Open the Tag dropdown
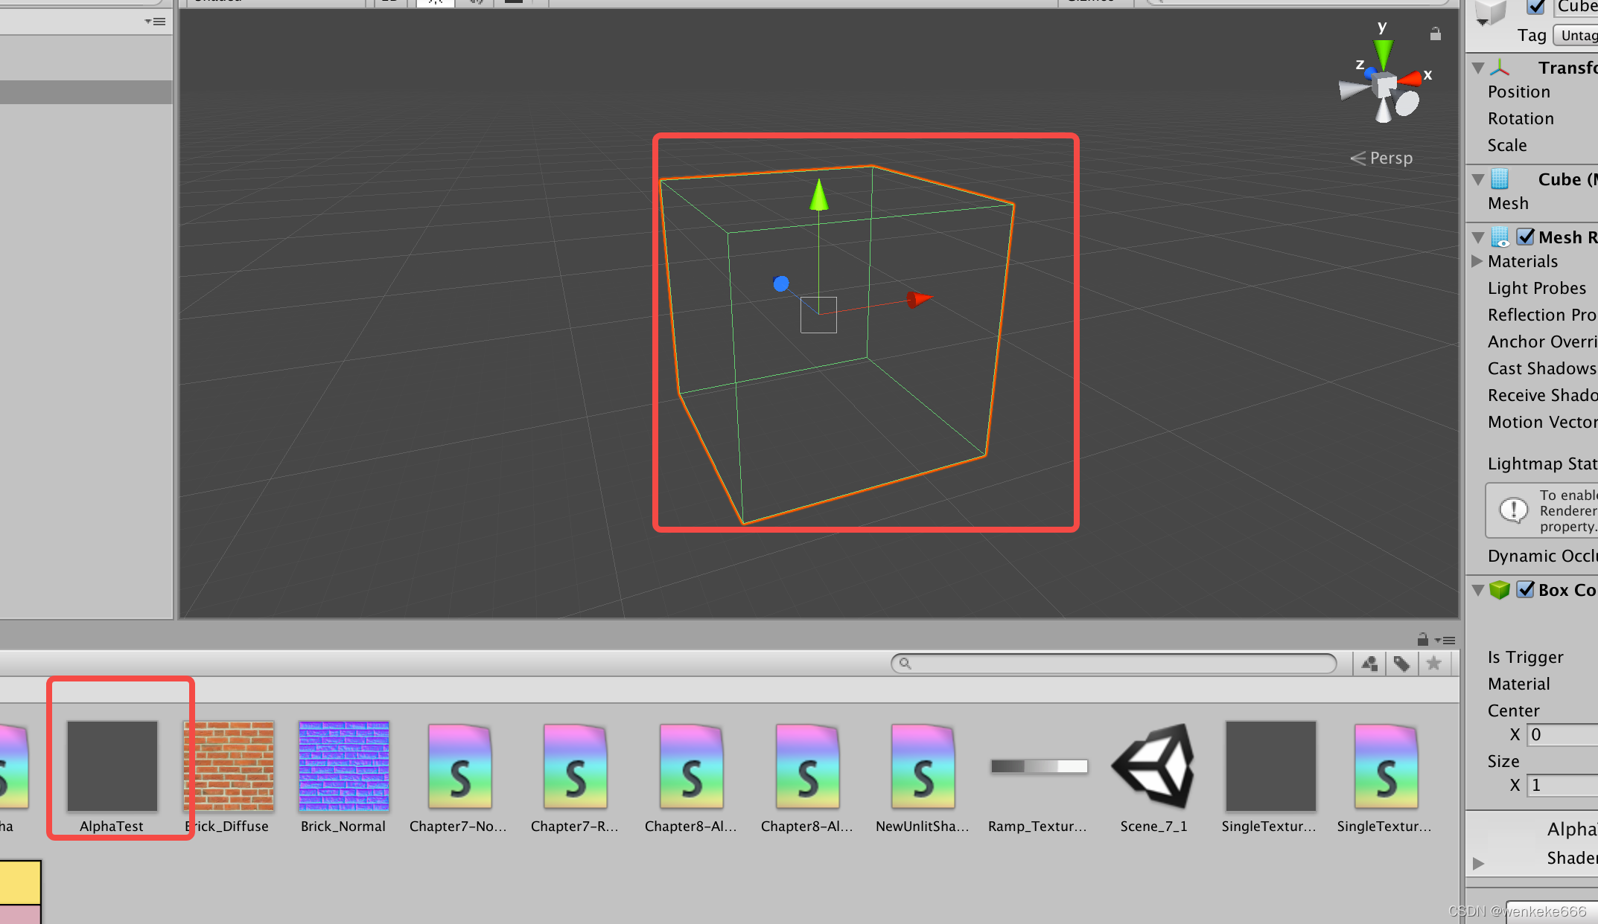The width and height of the screenshot is (1598, 924). 1577,35
